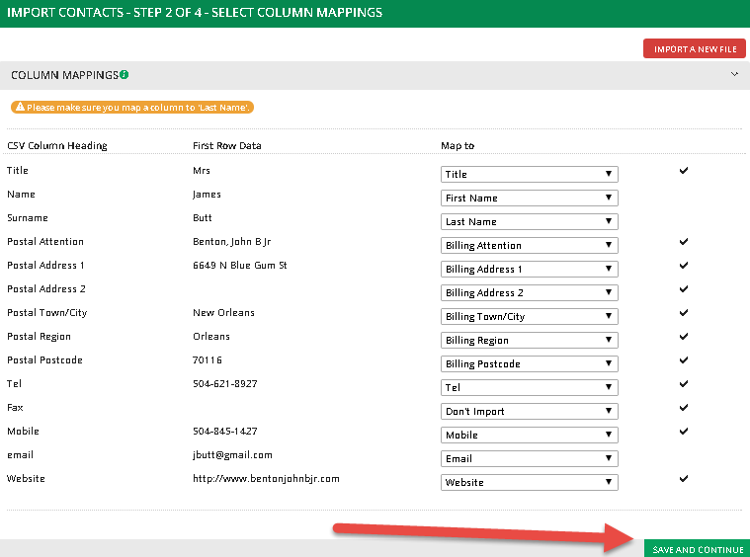Click the checkmark icon in the Title row
The width and height of the screenshot is (750, 557).
[x=683, y=171]
